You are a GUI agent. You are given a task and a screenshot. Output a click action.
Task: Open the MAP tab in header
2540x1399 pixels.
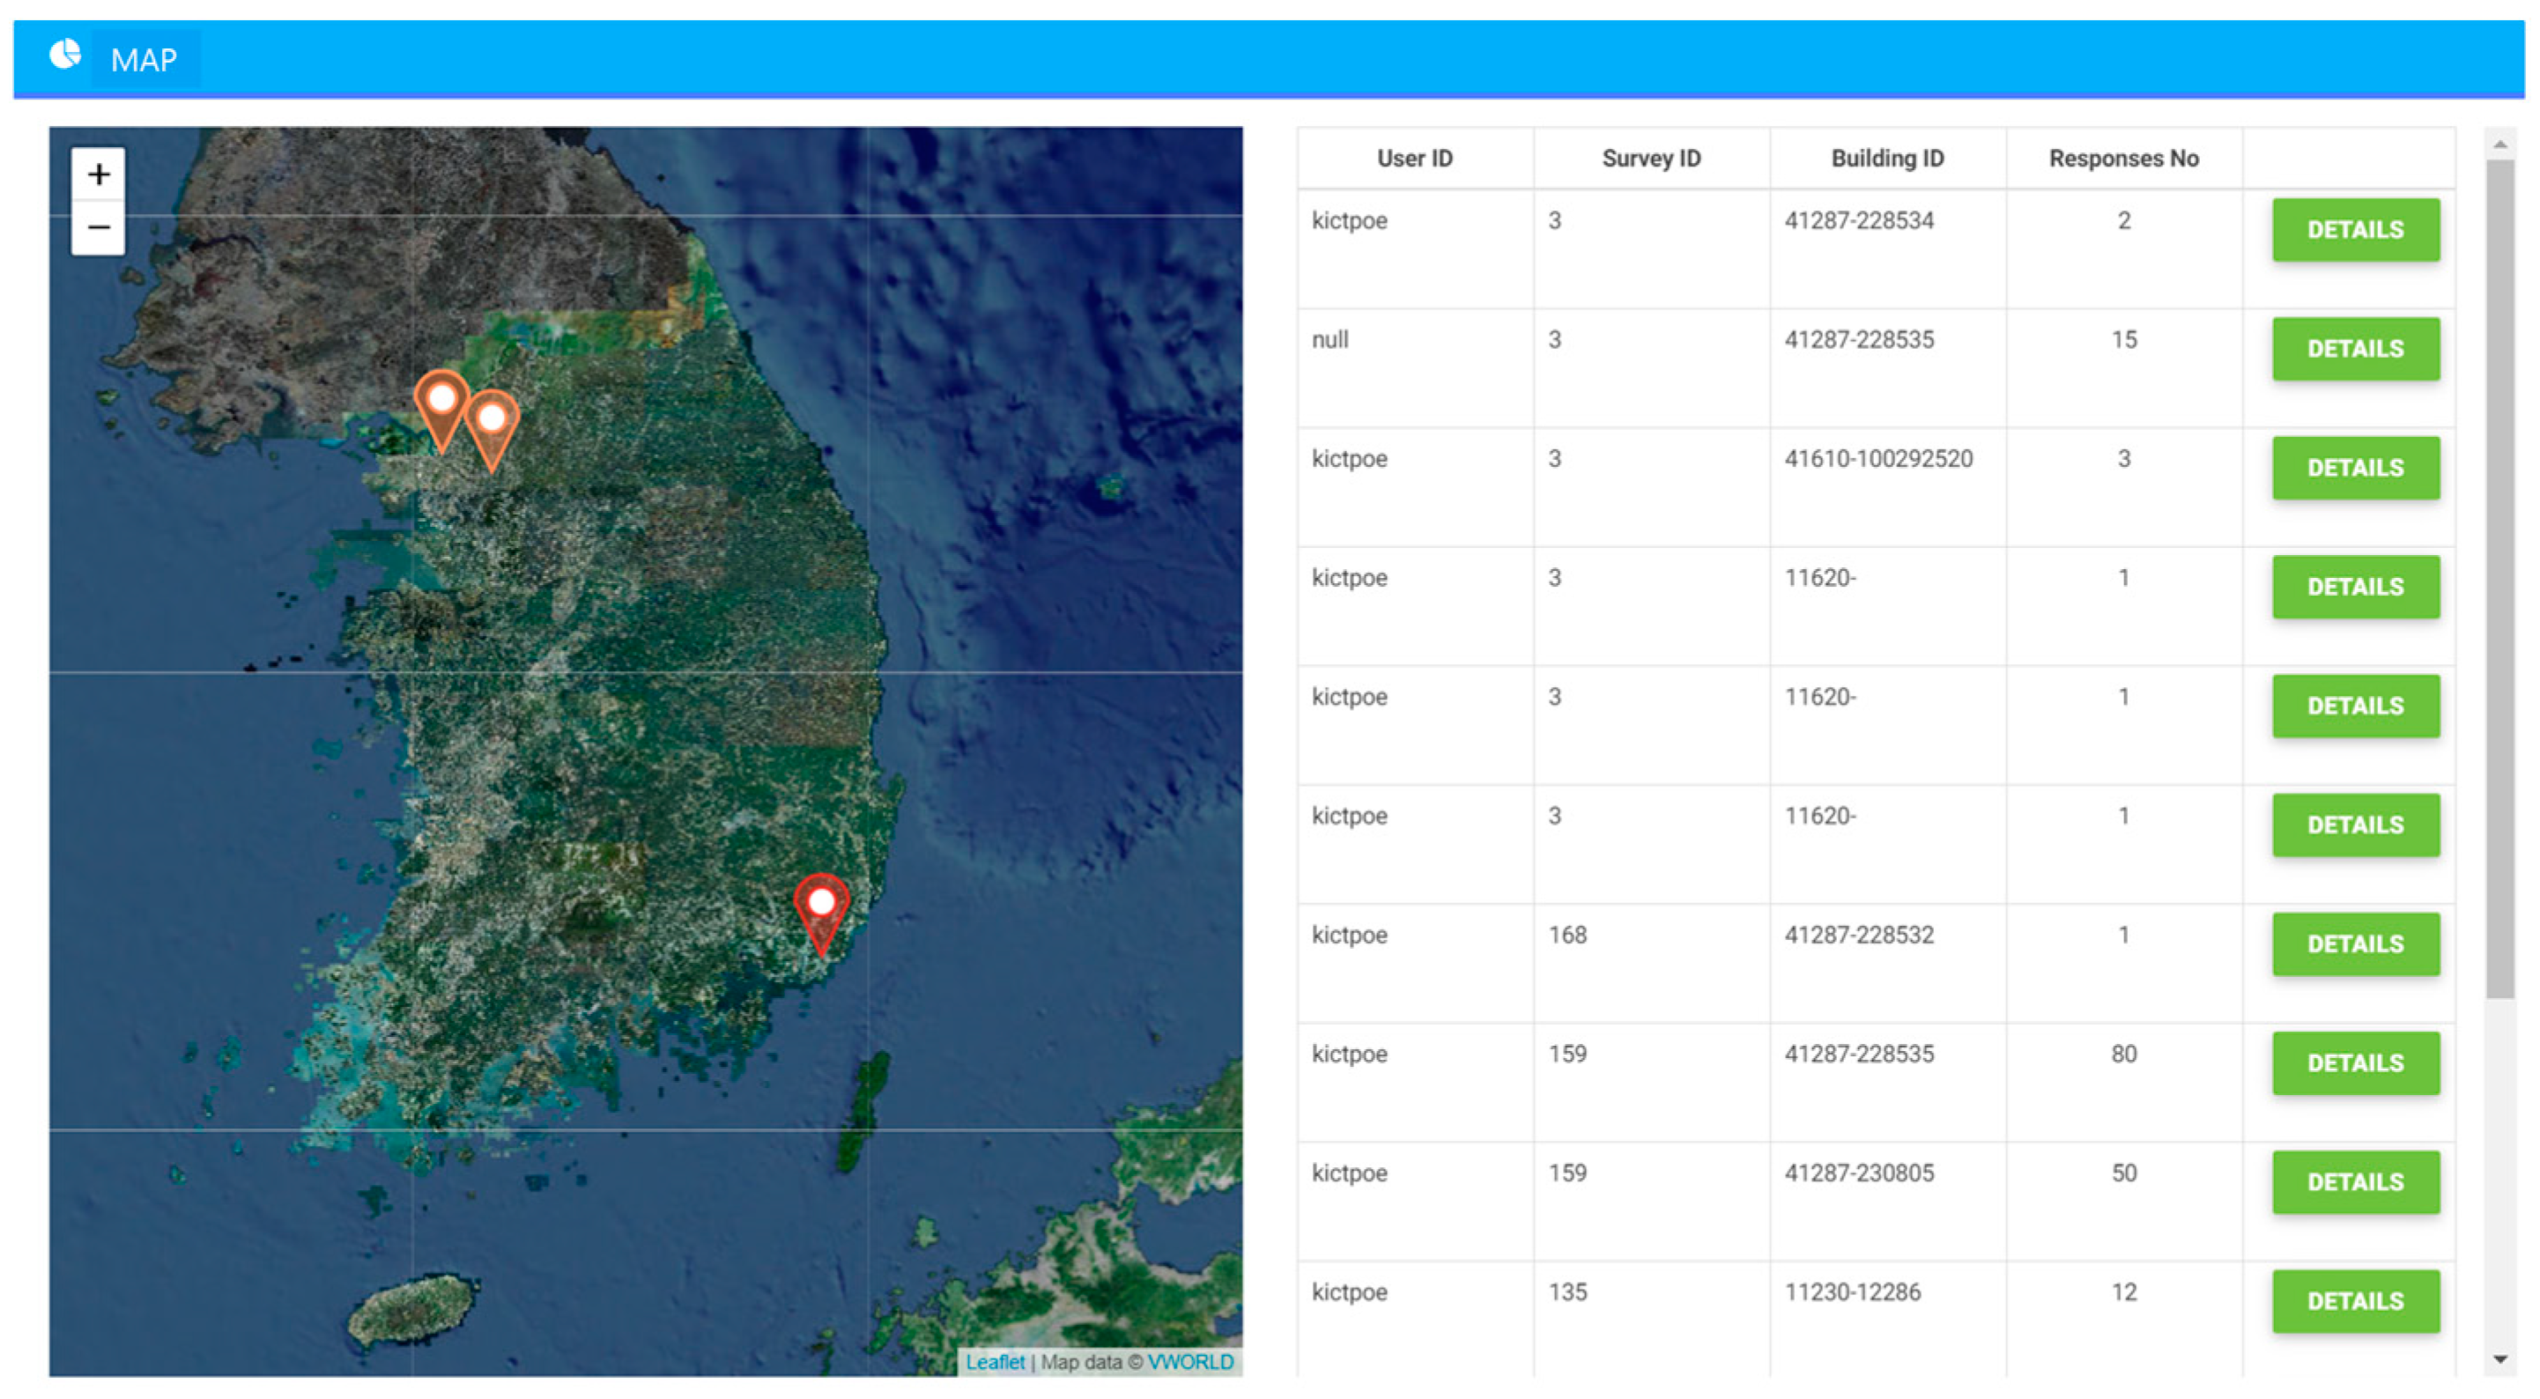(144, 60)
